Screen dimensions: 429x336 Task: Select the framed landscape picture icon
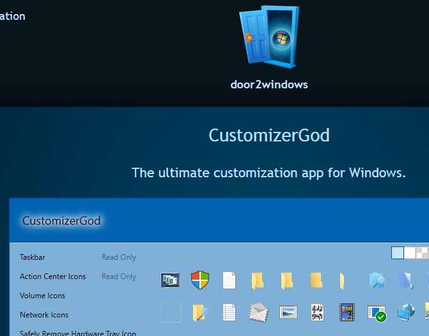coord(288,312)
